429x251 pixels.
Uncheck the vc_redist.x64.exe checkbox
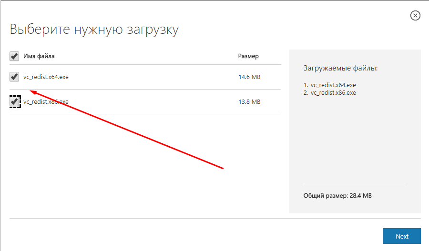click(14, 77)
